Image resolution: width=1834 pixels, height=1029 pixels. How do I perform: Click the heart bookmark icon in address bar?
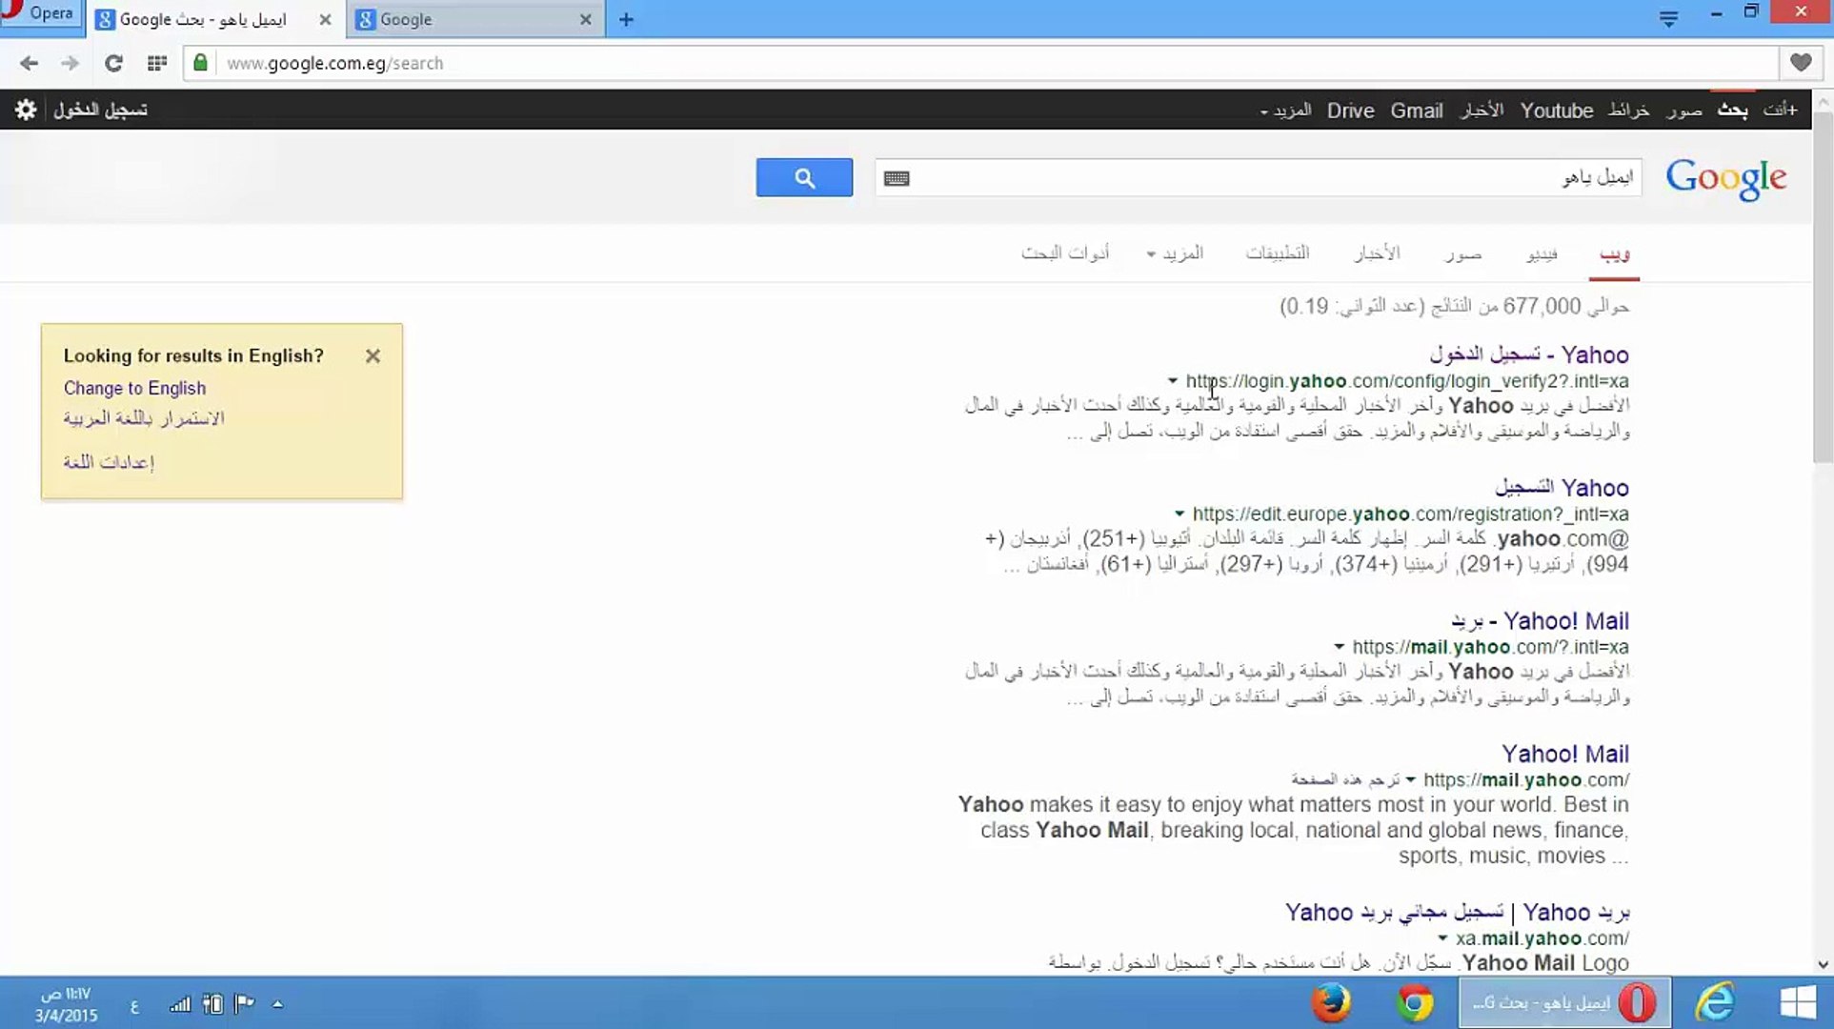tap(1800, 63)
